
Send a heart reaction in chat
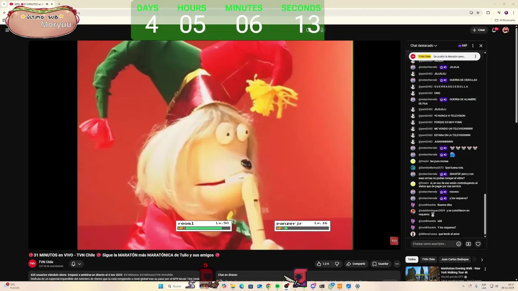[x=478, y=244]
